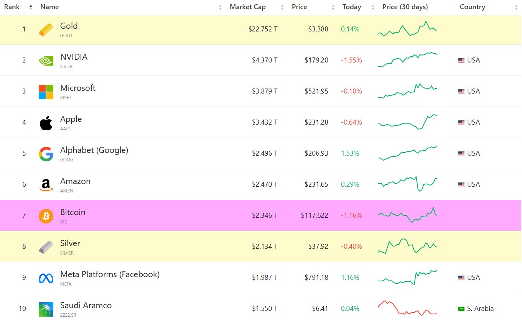This screenshot has width=522, height=322.
Task: Sort table by Rank column arrows
Action: click(31, 7)
